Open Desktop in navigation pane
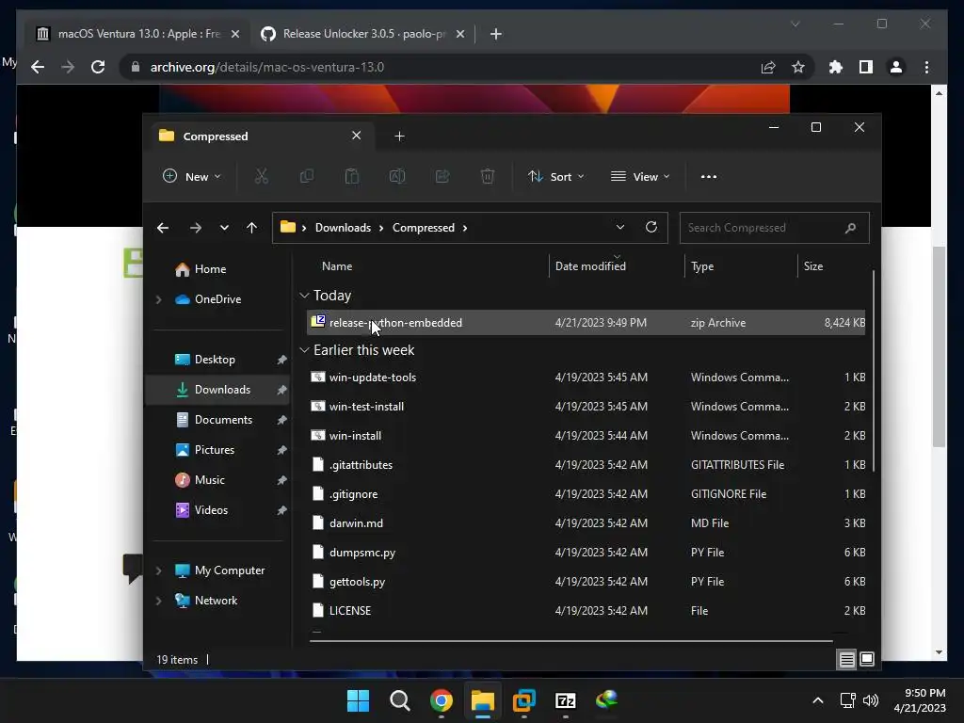This screenshot has height=723, width=964. point(215,360)
